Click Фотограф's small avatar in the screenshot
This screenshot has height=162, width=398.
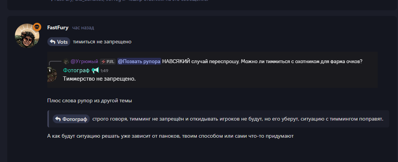click(52, 74)
